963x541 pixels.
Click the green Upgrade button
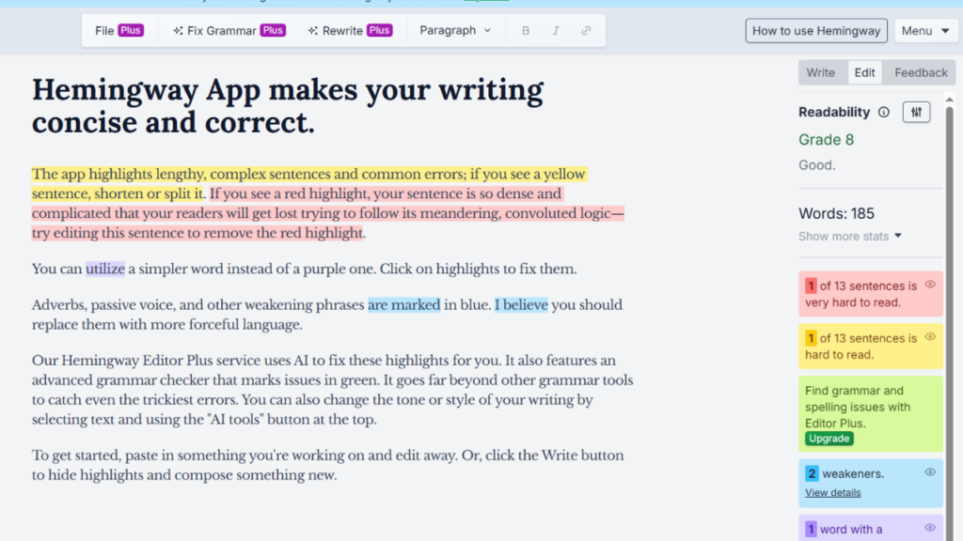tap(829, 439)
